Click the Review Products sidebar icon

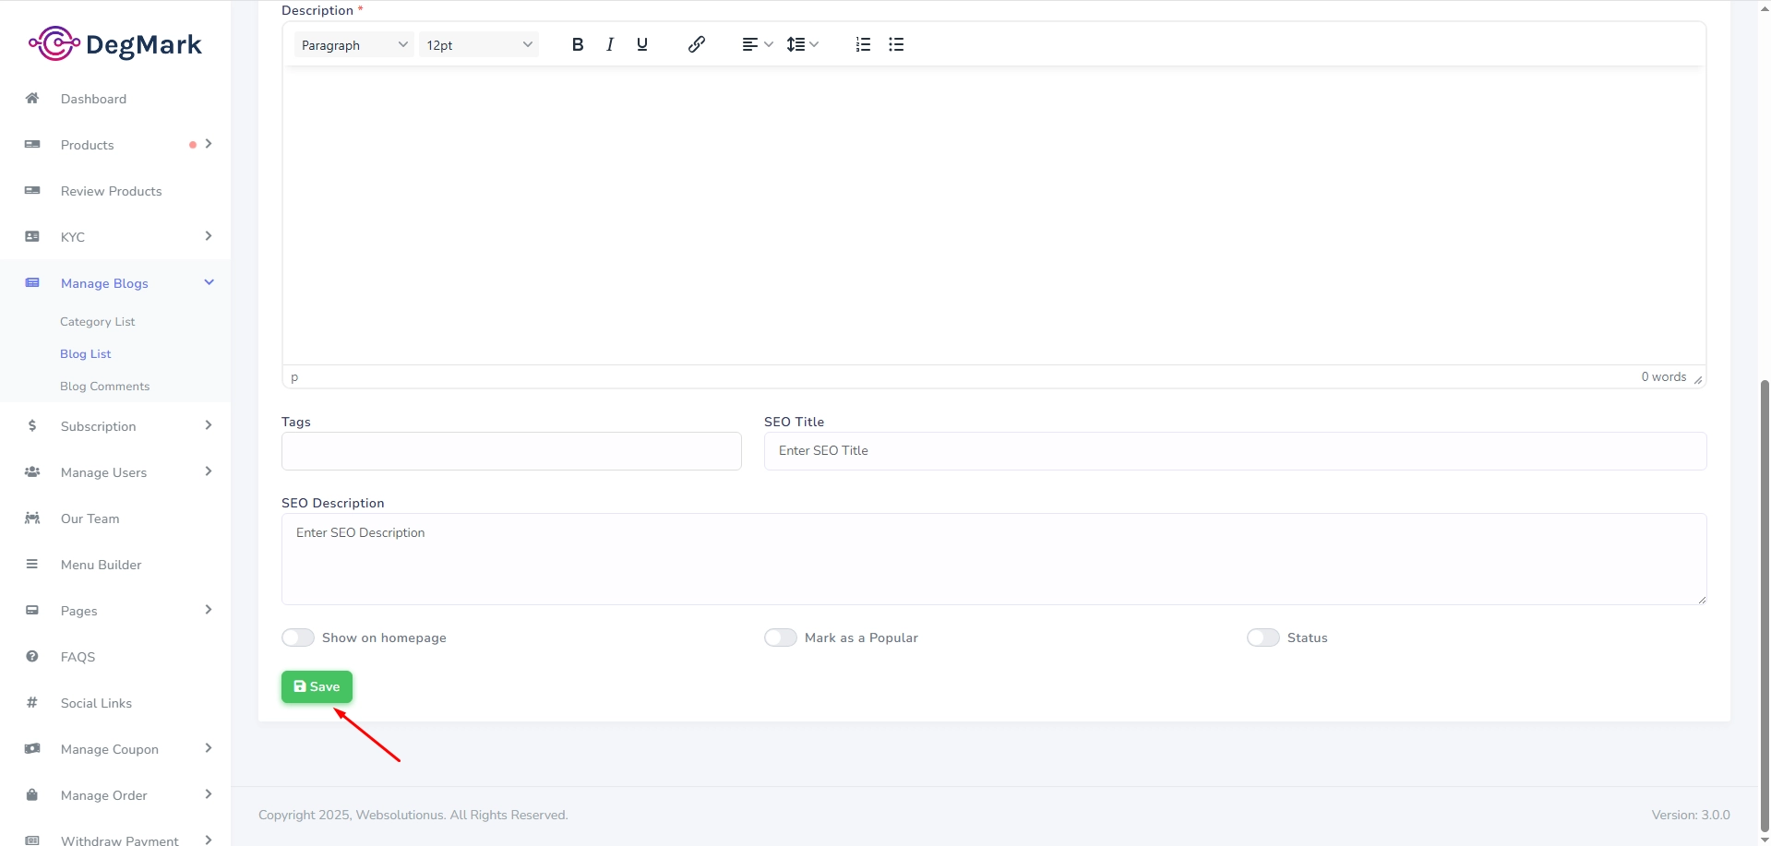point(32,190)
